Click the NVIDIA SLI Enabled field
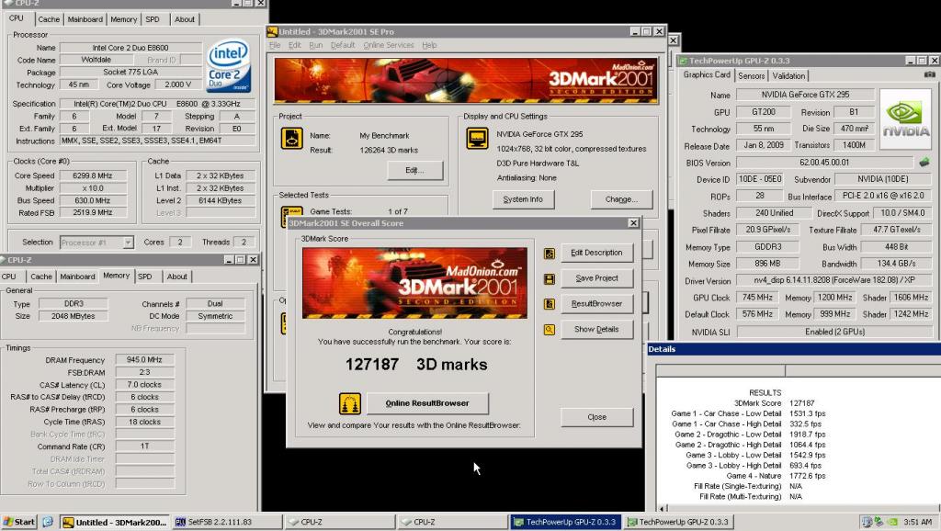Viewport: 941px width, 531px height. [834, 332]
